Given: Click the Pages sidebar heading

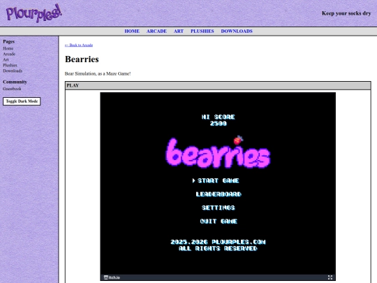Looking at the screenshot, I should point(8,41).
